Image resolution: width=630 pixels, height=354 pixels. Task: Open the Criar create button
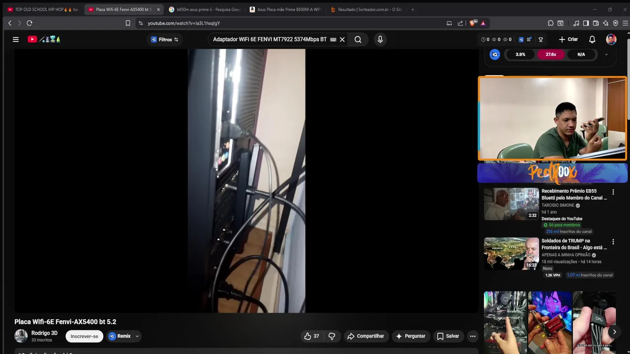(x=568, y=39)
